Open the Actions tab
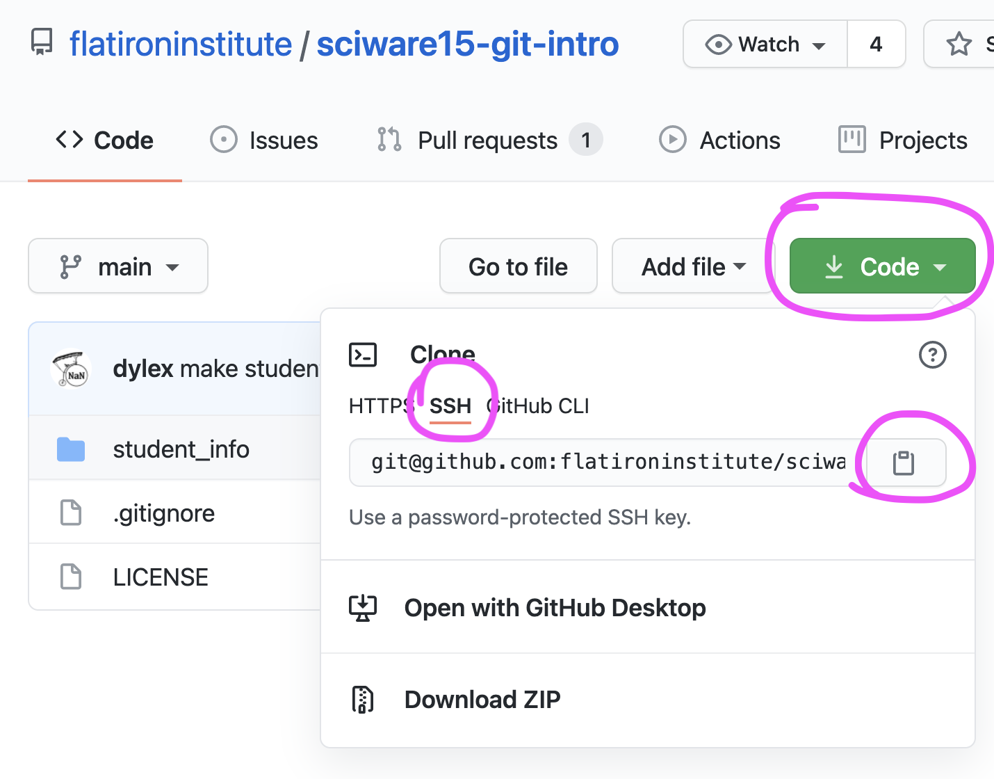Viewport: 994px width, 779px height. [x=719, y=140]
